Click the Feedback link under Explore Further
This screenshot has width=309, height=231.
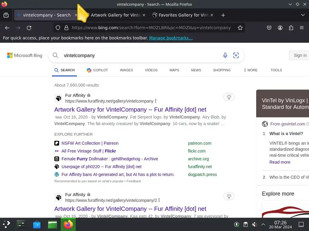tap(134, 181)
